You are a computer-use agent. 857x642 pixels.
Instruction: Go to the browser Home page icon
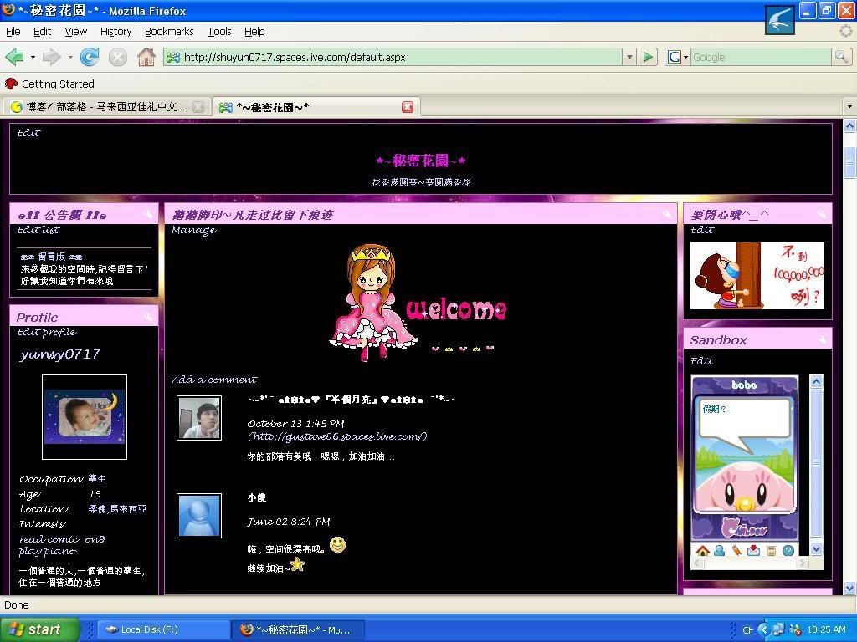(x=146, y=57)
